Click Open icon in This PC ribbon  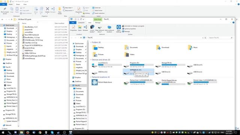pos(80,28)
